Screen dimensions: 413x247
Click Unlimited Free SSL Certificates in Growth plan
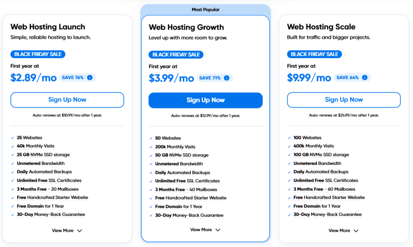click(x=187, y=181)
